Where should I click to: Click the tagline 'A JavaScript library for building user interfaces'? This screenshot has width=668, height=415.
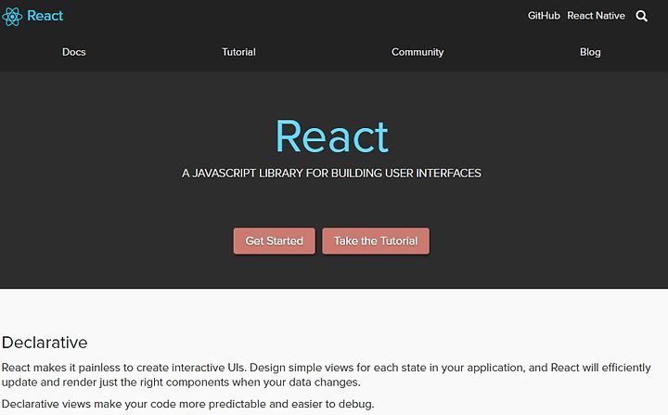[x=331, y=174]
